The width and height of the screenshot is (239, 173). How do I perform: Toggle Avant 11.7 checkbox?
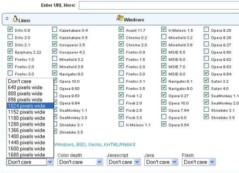coord(121,29)
